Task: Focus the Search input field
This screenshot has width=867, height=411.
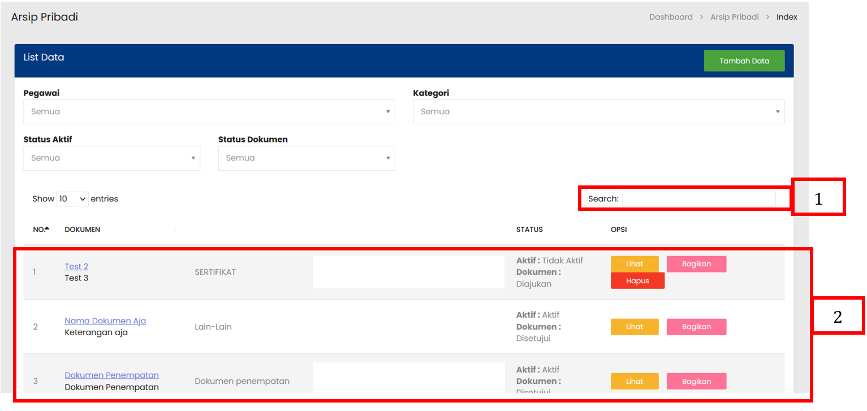Action: pos(698,199)
